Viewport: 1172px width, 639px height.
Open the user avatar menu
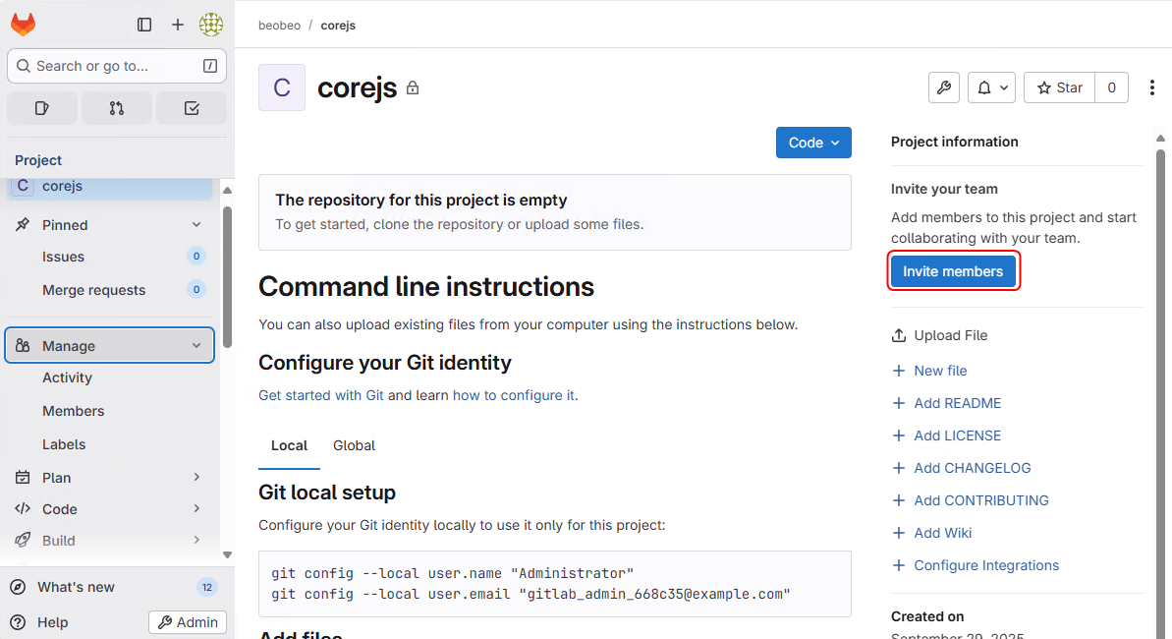[x=210, y=25]
